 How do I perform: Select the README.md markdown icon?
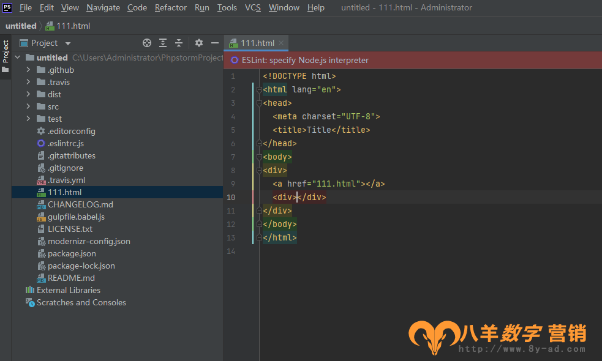(41, 278)
